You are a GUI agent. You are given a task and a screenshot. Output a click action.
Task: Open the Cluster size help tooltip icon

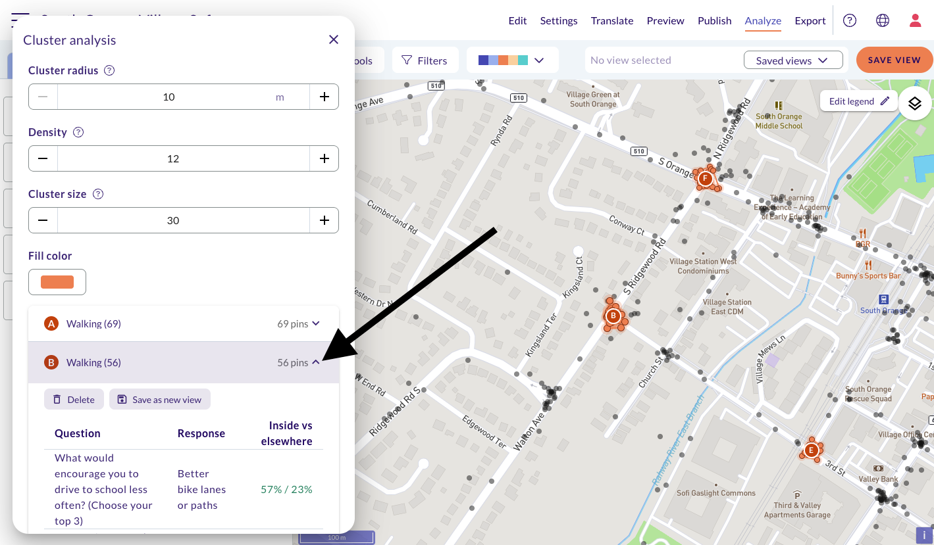(x=98, y=194)
